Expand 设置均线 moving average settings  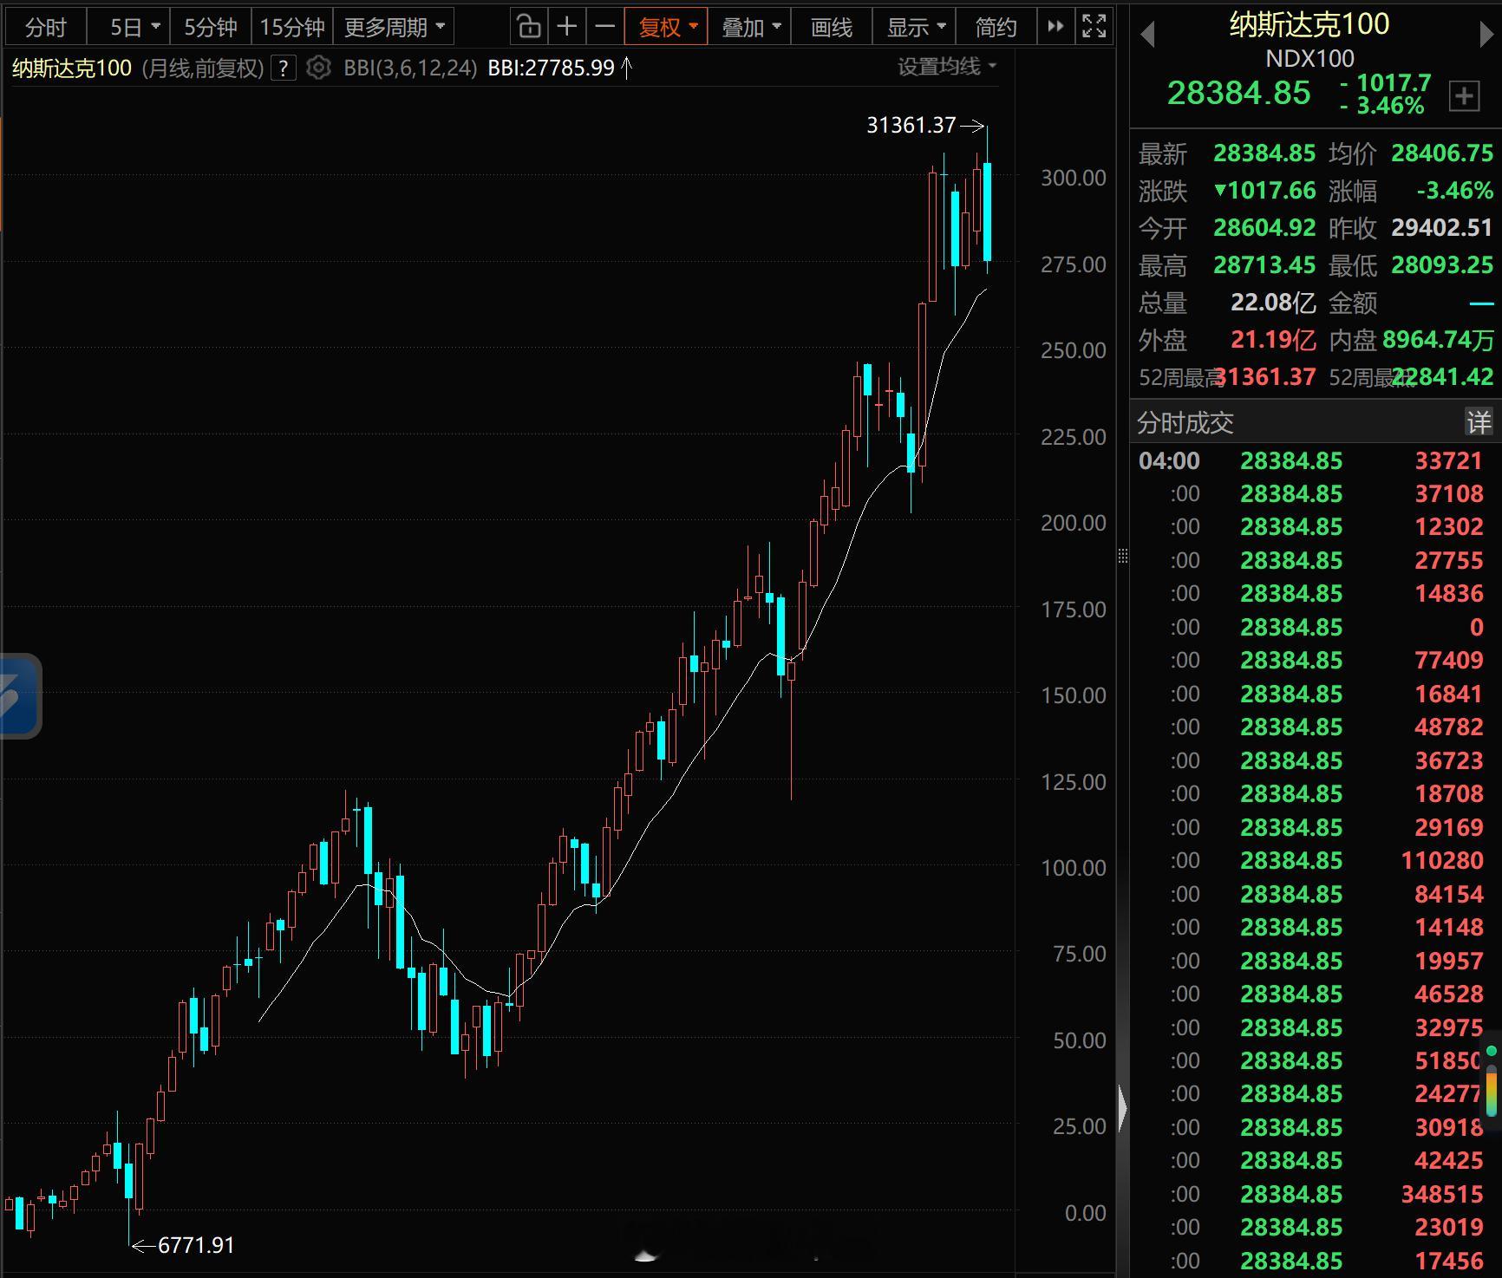coord(947,67)
